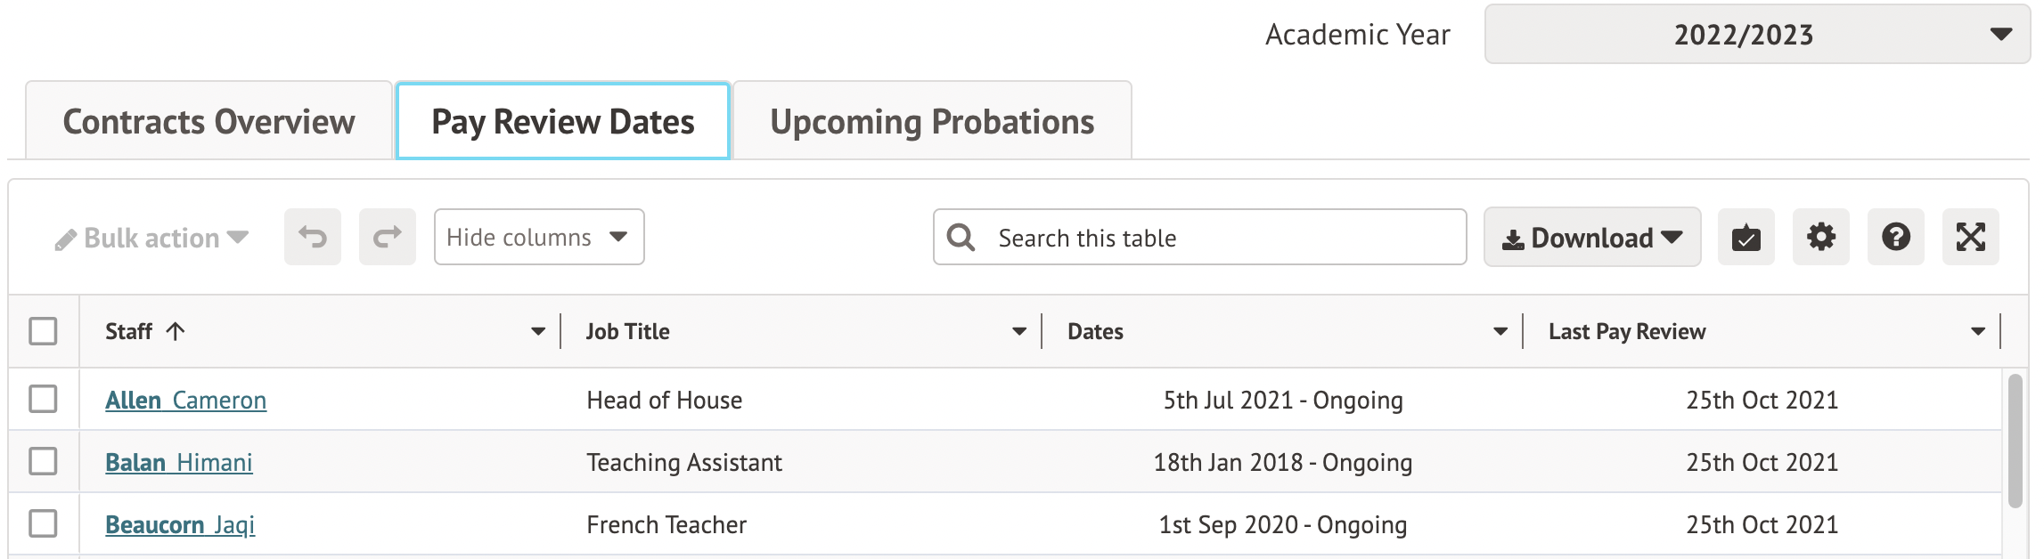2044x559 pixels.
Task: Expand table to fullscreen
Action: [x=1970, y=237]
